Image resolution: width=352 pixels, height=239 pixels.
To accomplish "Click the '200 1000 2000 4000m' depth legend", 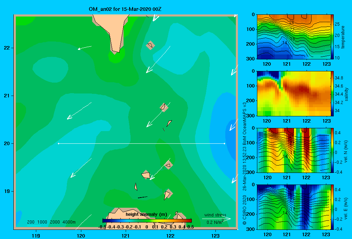I will tap(51, 222).
